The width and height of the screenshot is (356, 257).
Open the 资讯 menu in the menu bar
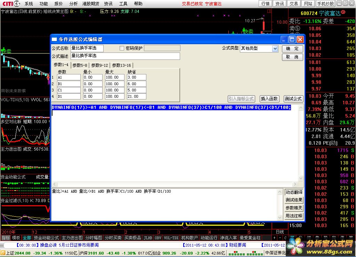coord(108,3)
